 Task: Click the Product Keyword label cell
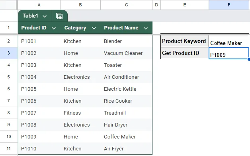tap(185, 41)
